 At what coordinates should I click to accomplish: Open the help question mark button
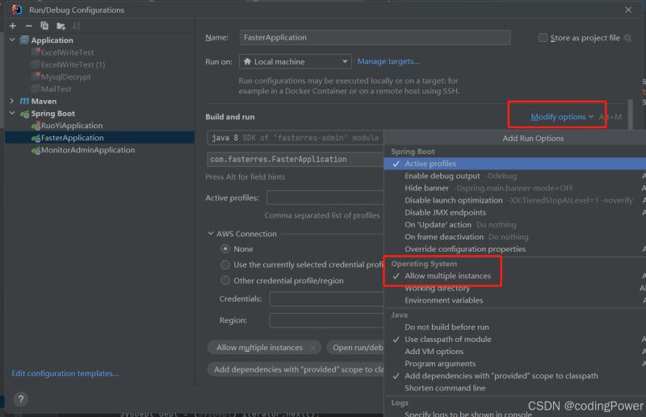pos(21,399)
